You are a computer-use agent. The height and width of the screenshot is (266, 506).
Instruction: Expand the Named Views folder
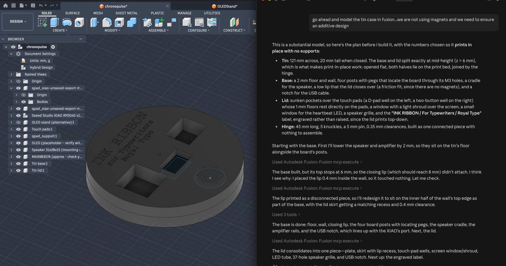(11, 74)
